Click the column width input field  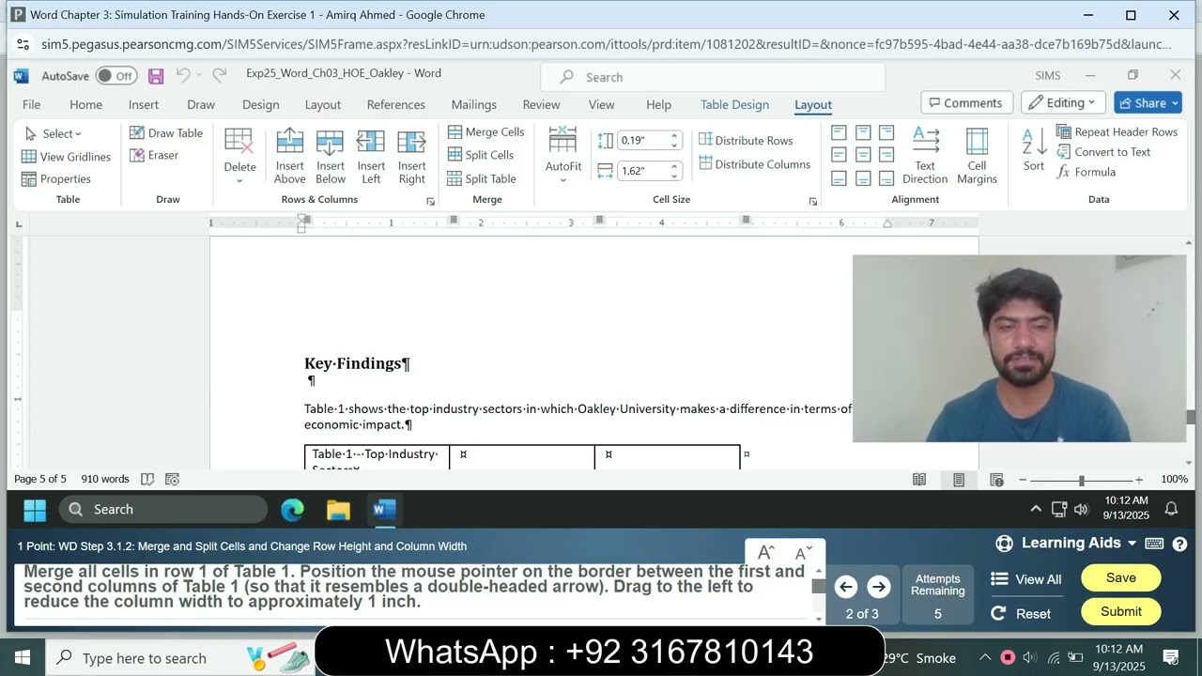(642, 171)
